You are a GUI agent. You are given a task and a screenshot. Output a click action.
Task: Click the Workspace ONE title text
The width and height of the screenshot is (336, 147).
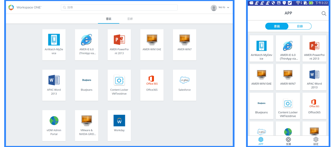pyautogui.click(x=29, y=7)
